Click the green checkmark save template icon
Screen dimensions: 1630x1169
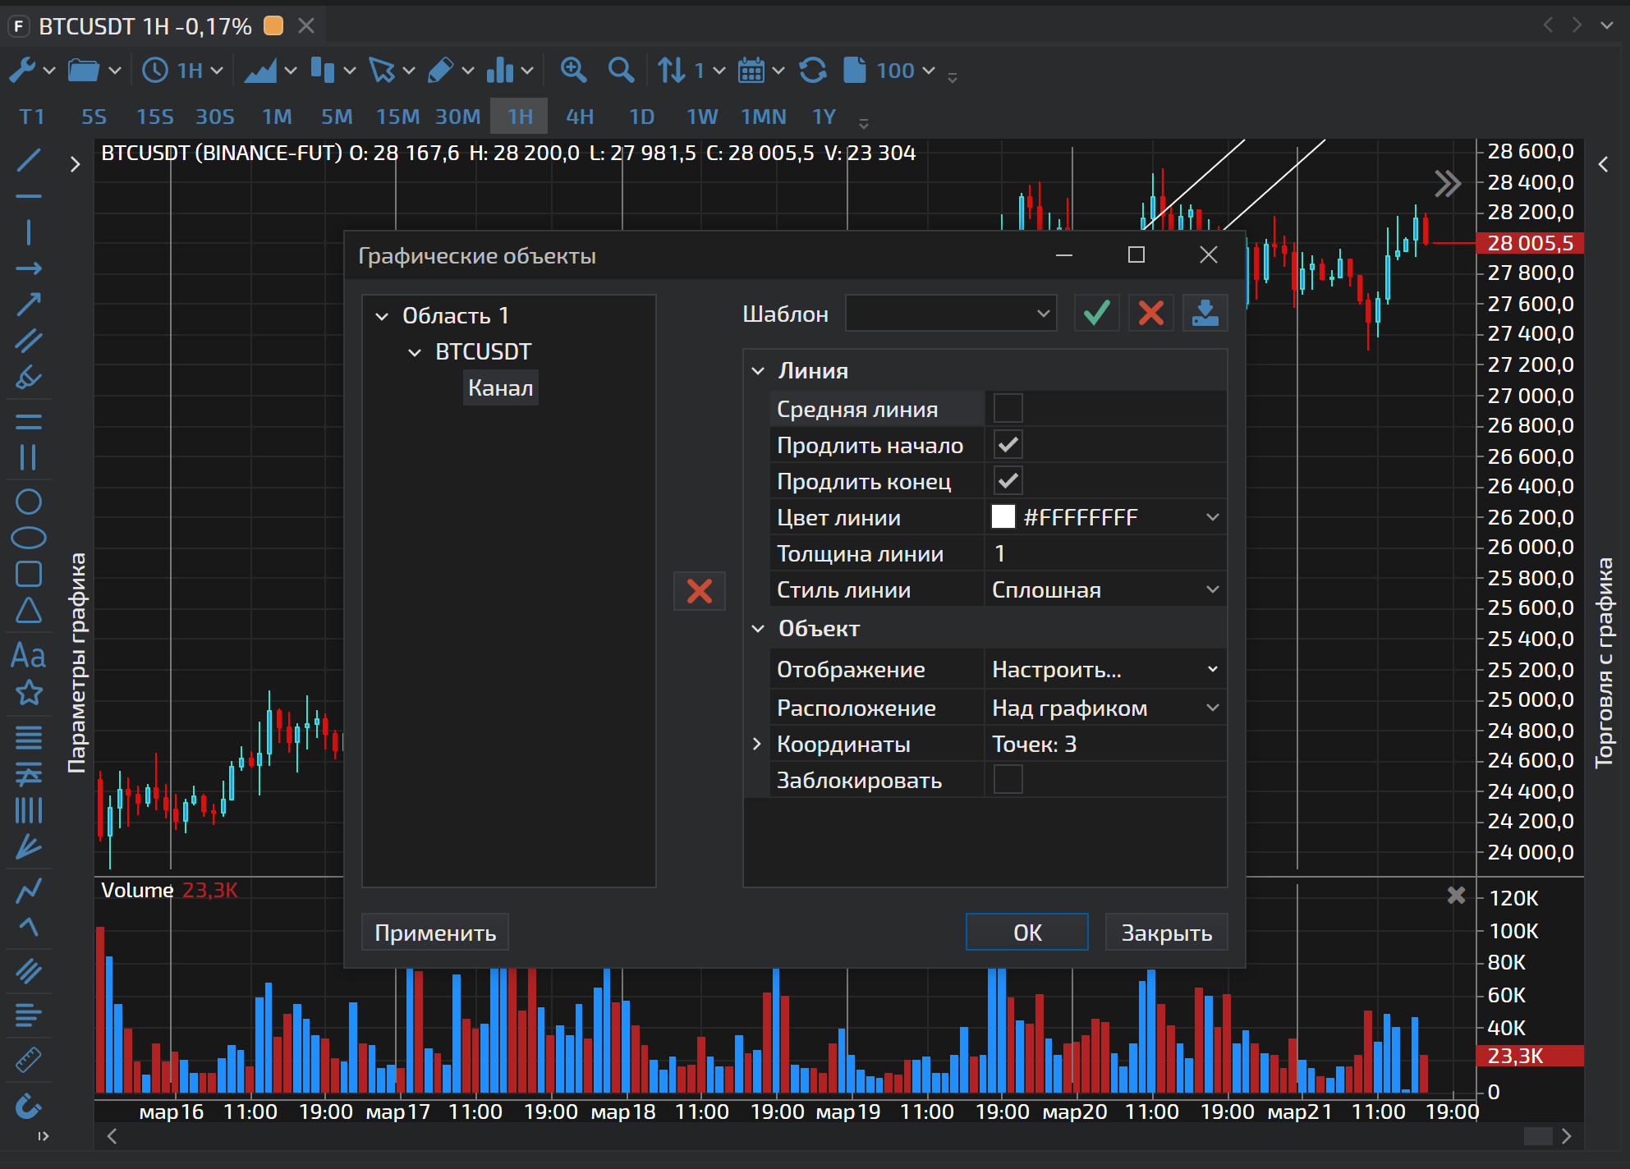[1096, 313]
